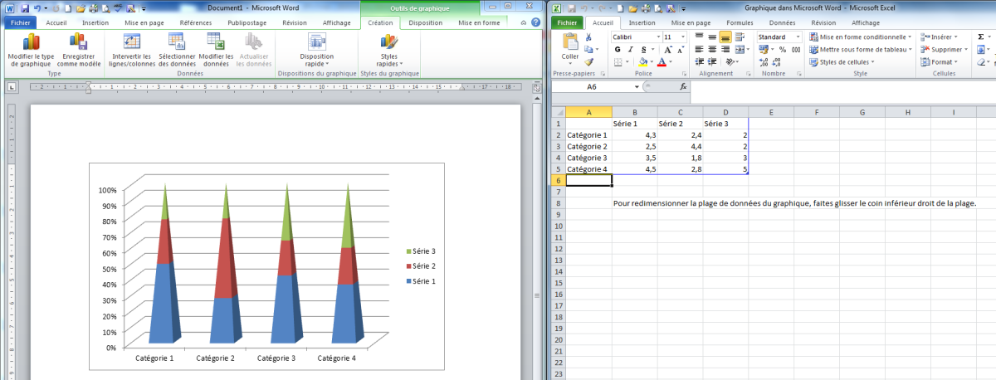Image resolution: width=996 pixels, height=380 pixels.
Task: Decrease indent in Excel alignment group
Action: point(699,62)
